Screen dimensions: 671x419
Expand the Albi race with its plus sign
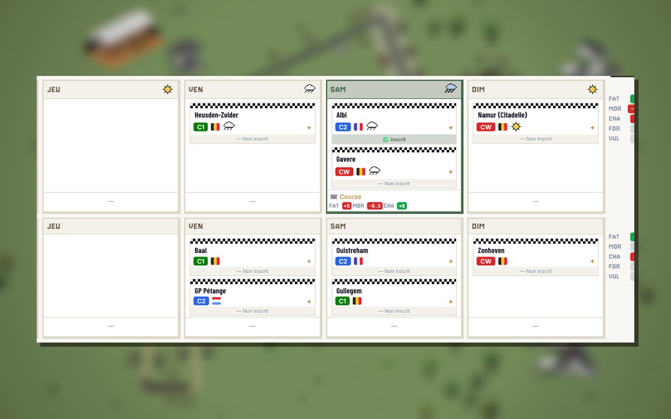click(x=450, y=128)
